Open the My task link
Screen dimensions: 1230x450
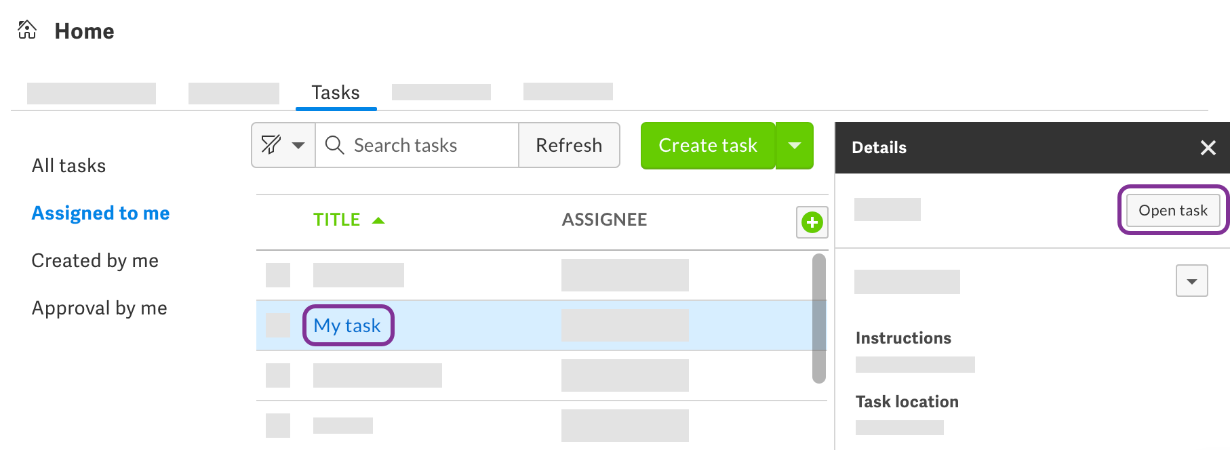(x=347, y=325)
